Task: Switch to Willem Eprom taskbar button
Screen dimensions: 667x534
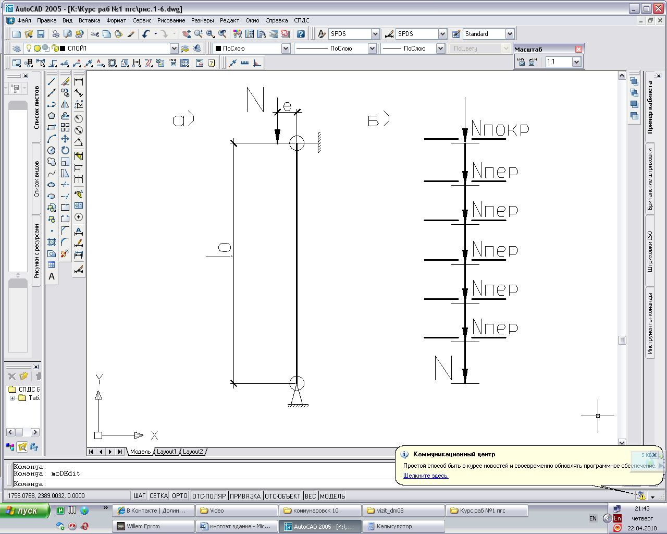Action: click(154, 526)
